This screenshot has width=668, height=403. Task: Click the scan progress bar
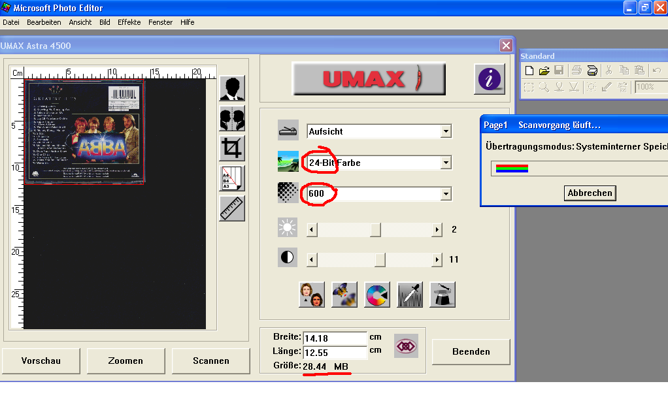(579, 169)
